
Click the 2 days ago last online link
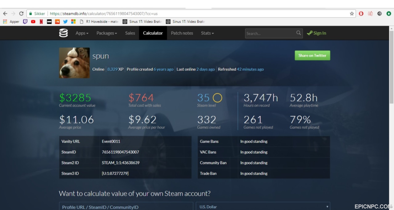(x=206, y=69)
